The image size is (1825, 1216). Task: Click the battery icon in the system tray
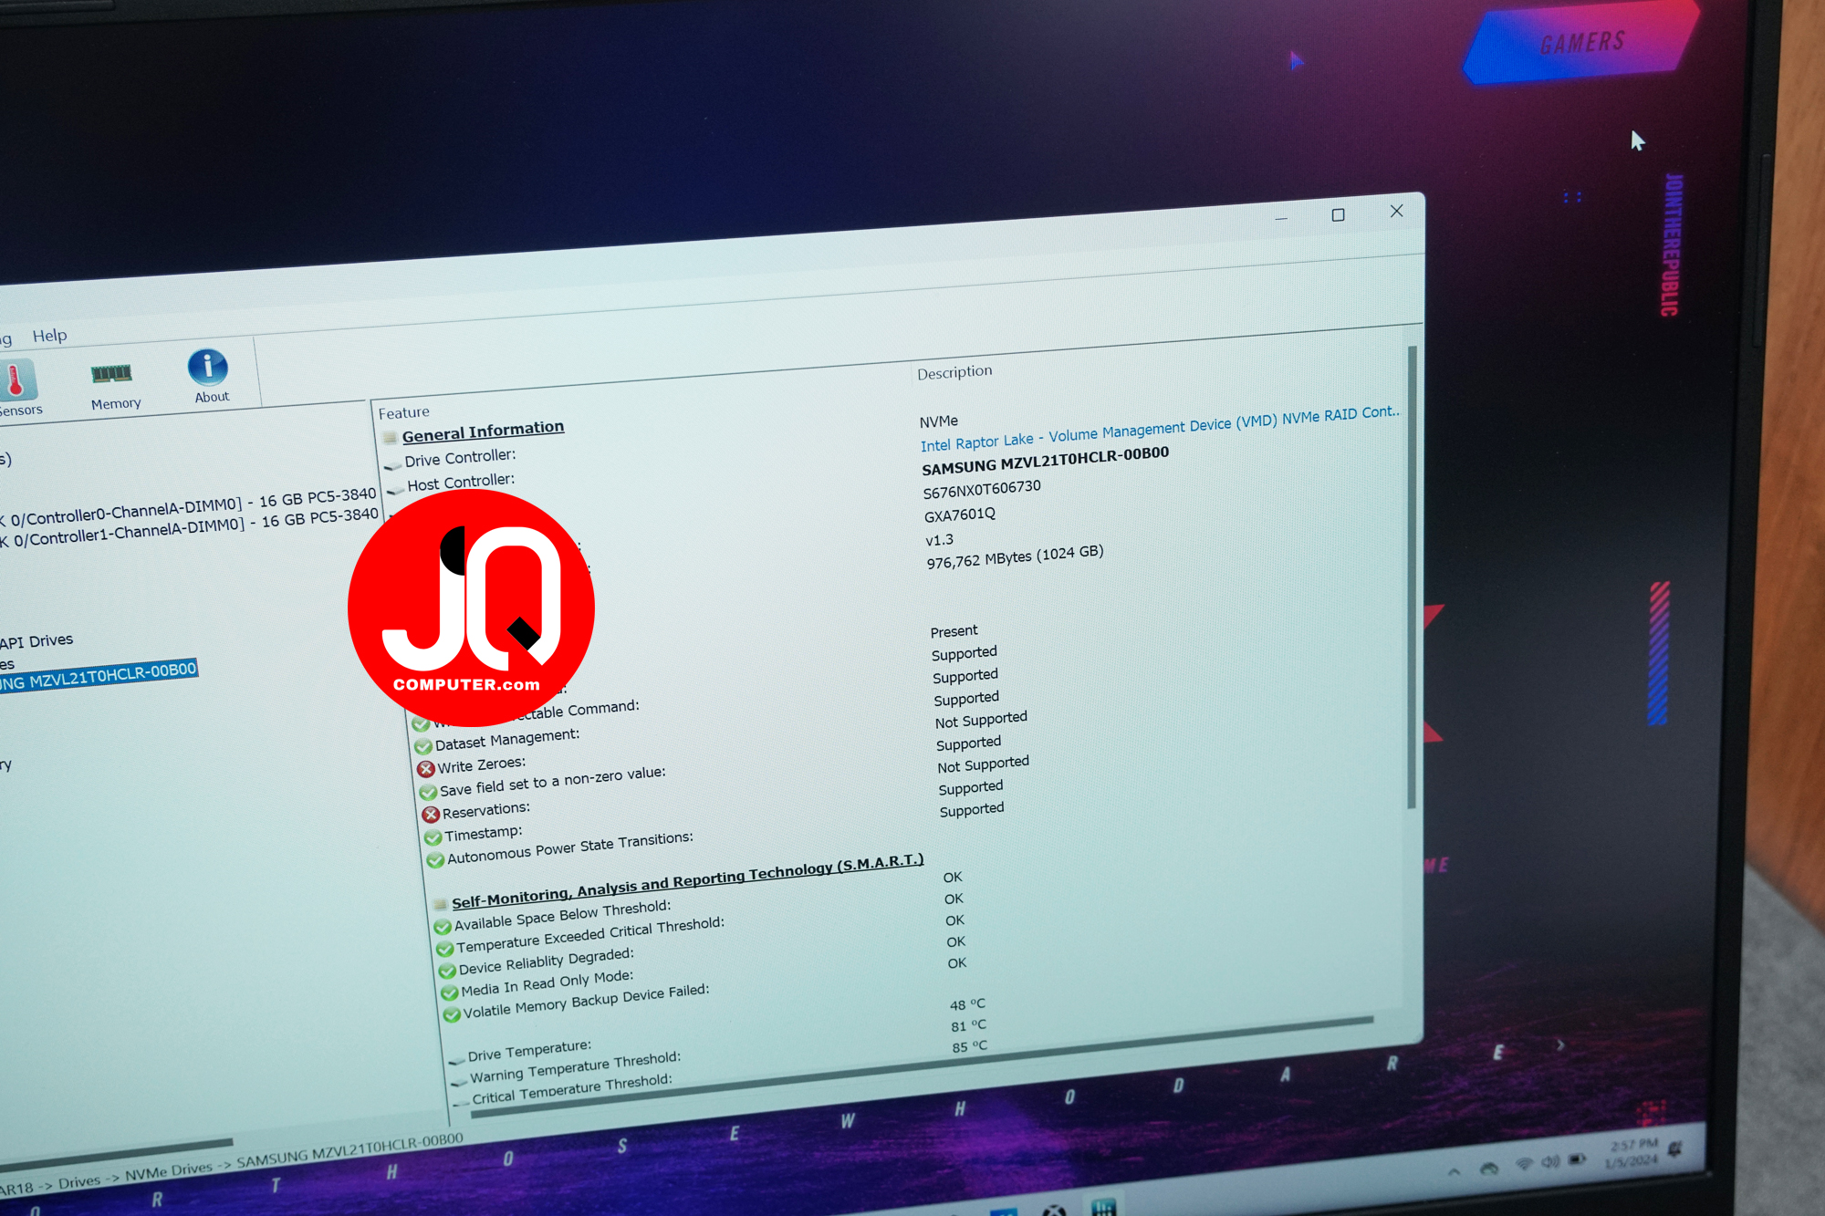click(x=1578, y=1159)
